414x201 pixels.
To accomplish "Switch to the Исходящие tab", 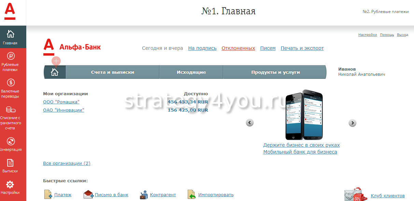I will tap(191, 72).
